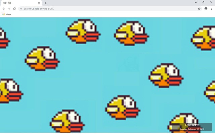The height and width of the screenshot is (134, 215).
Task: Bookmark this tab with the star icon
Action: click(199, 9)
